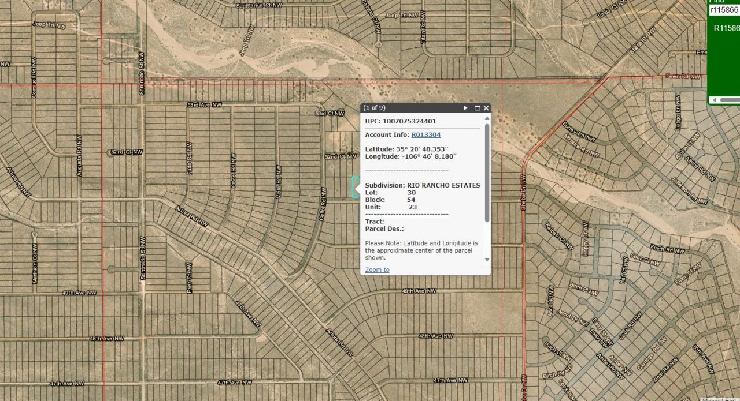Screen dimensions: 740x401
Task: Click the Find panel horizontal scrollbar
Action: point(730,100)
